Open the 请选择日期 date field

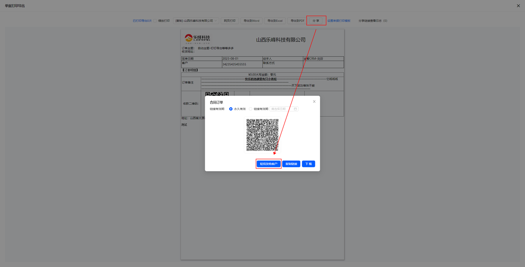point(284,109)
